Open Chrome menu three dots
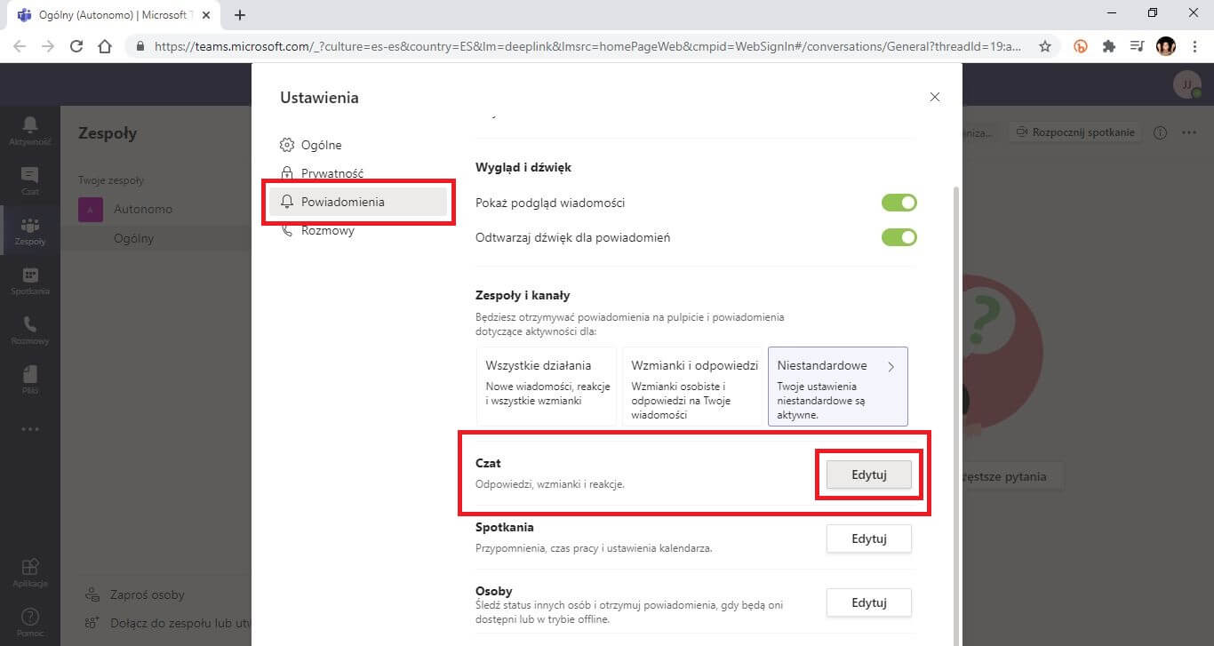 pyautogui.click(x=1194, y=46)
